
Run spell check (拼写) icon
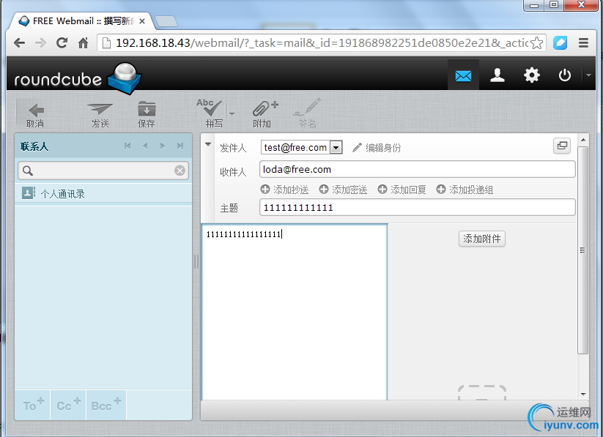tap(210, 108)
